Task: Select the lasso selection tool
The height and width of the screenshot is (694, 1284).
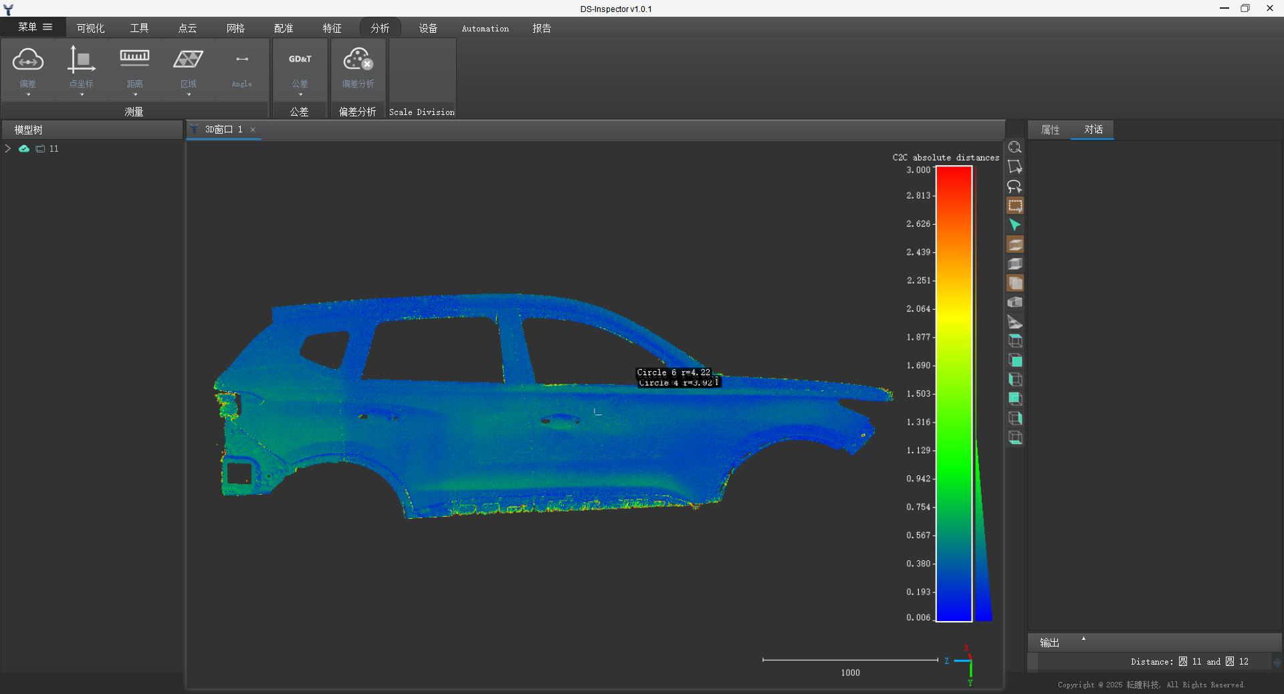Action: coord(1014,187)
